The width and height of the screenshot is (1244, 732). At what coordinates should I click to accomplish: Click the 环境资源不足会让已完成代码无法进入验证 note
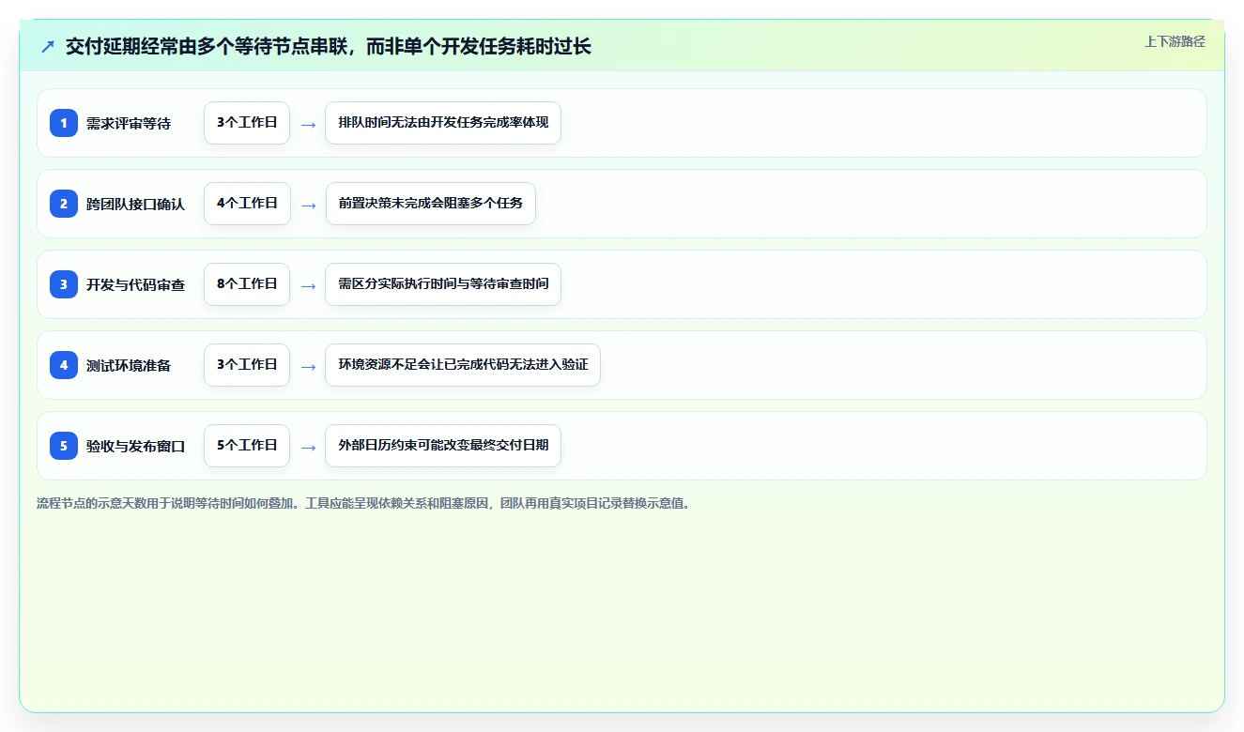463,365
